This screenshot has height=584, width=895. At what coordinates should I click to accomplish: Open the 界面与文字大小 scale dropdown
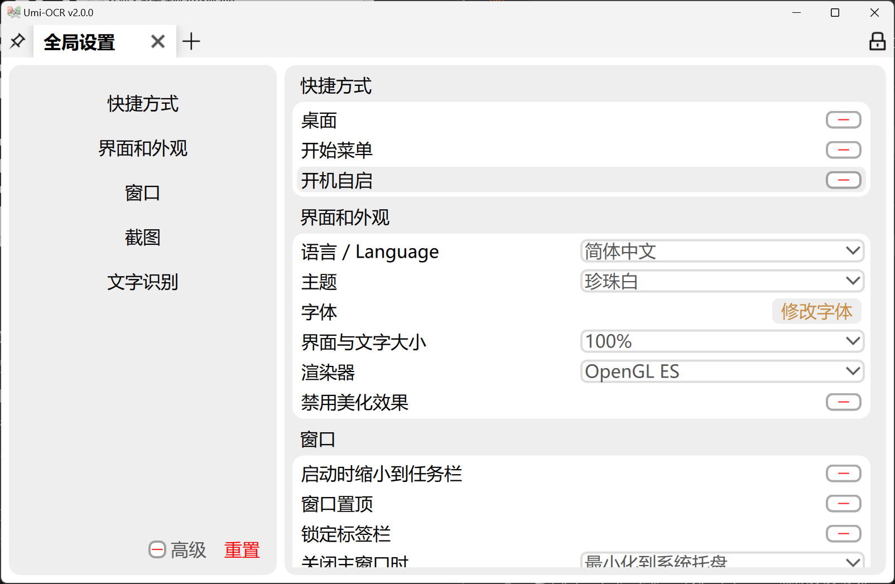(722, 341)
